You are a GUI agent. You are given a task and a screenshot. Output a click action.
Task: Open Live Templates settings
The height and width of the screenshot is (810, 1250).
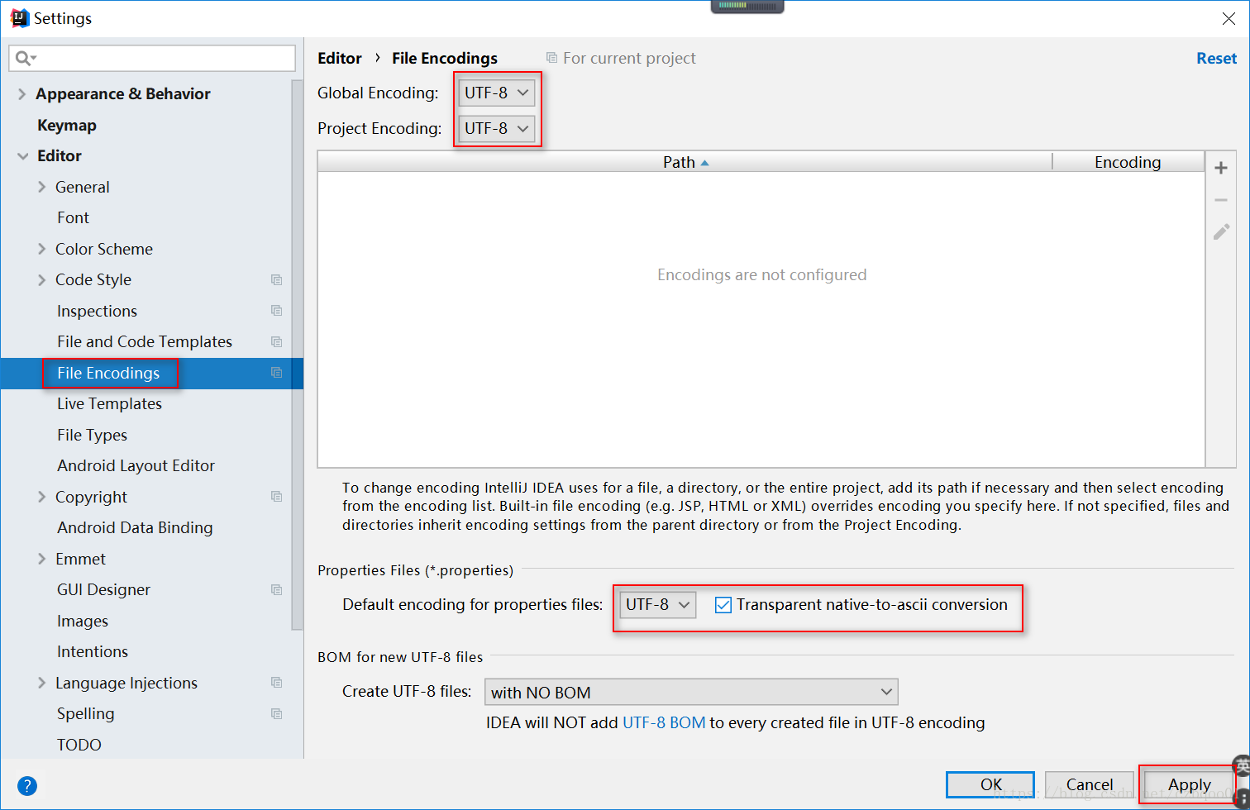109,403
